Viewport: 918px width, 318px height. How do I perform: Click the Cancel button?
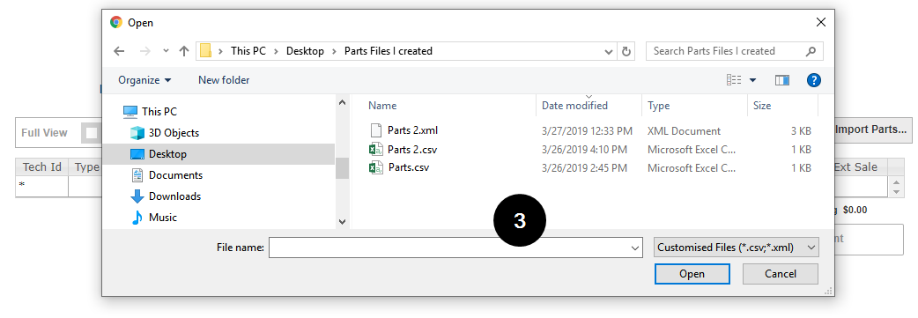click(x=781, y=273)
